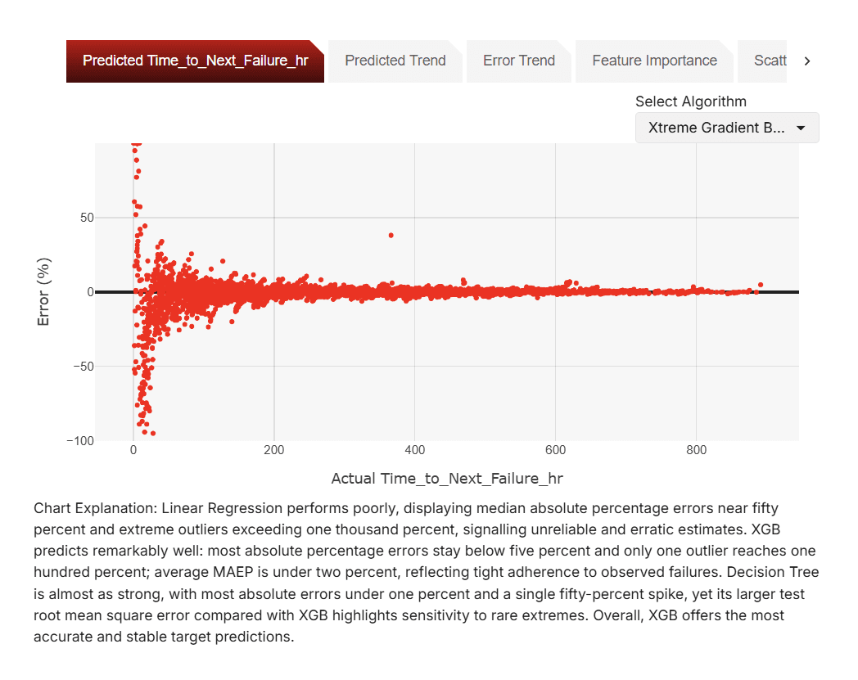
Task: Click the x-axis tick label 400
Action: click(415, 450)
